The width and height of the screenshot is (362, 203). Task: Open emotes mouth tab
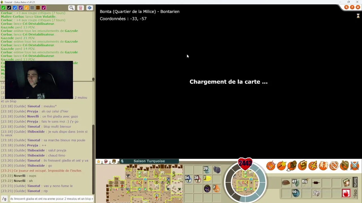click(x=106, y=162)
